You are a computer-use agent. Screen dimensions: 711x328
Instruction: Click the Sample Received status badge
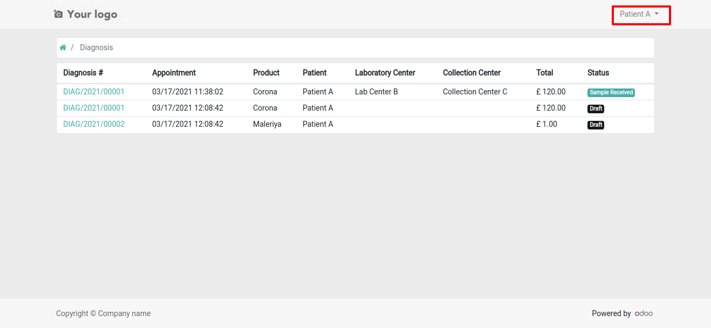[611, 92]
